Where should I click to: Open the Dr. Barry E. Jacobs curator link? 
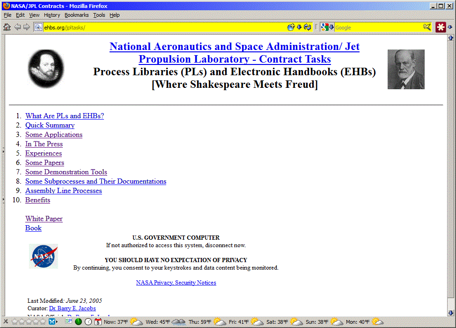(73, 308)
